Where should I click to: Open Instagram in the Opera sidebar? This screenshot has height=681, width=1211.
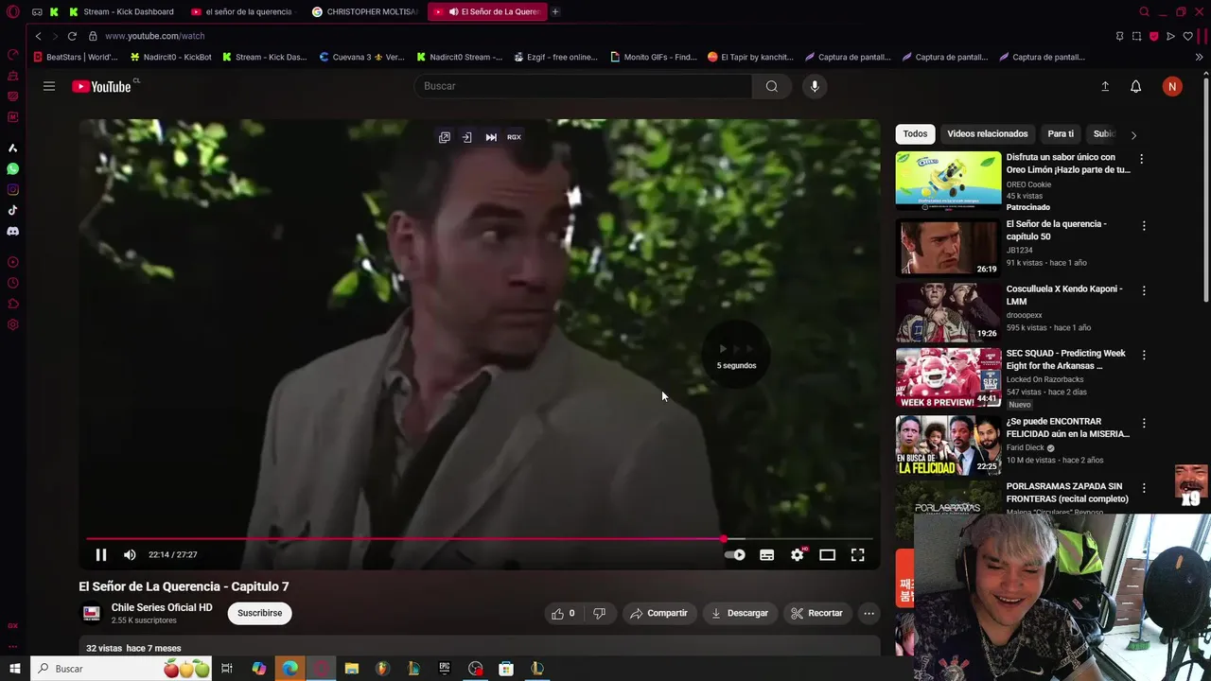pyautogui.click(x=12, y=189)
